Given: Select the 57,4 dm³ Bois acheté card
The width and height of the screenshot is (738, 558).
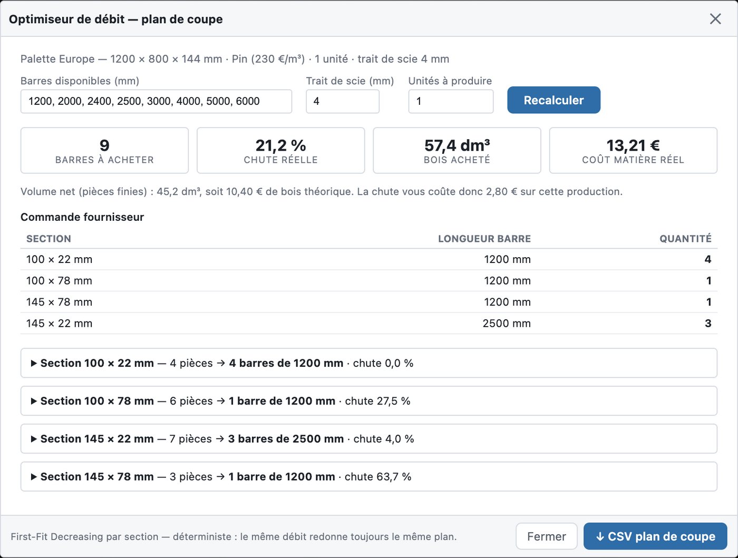Looking at the screenshot, I should pos(457,151).
